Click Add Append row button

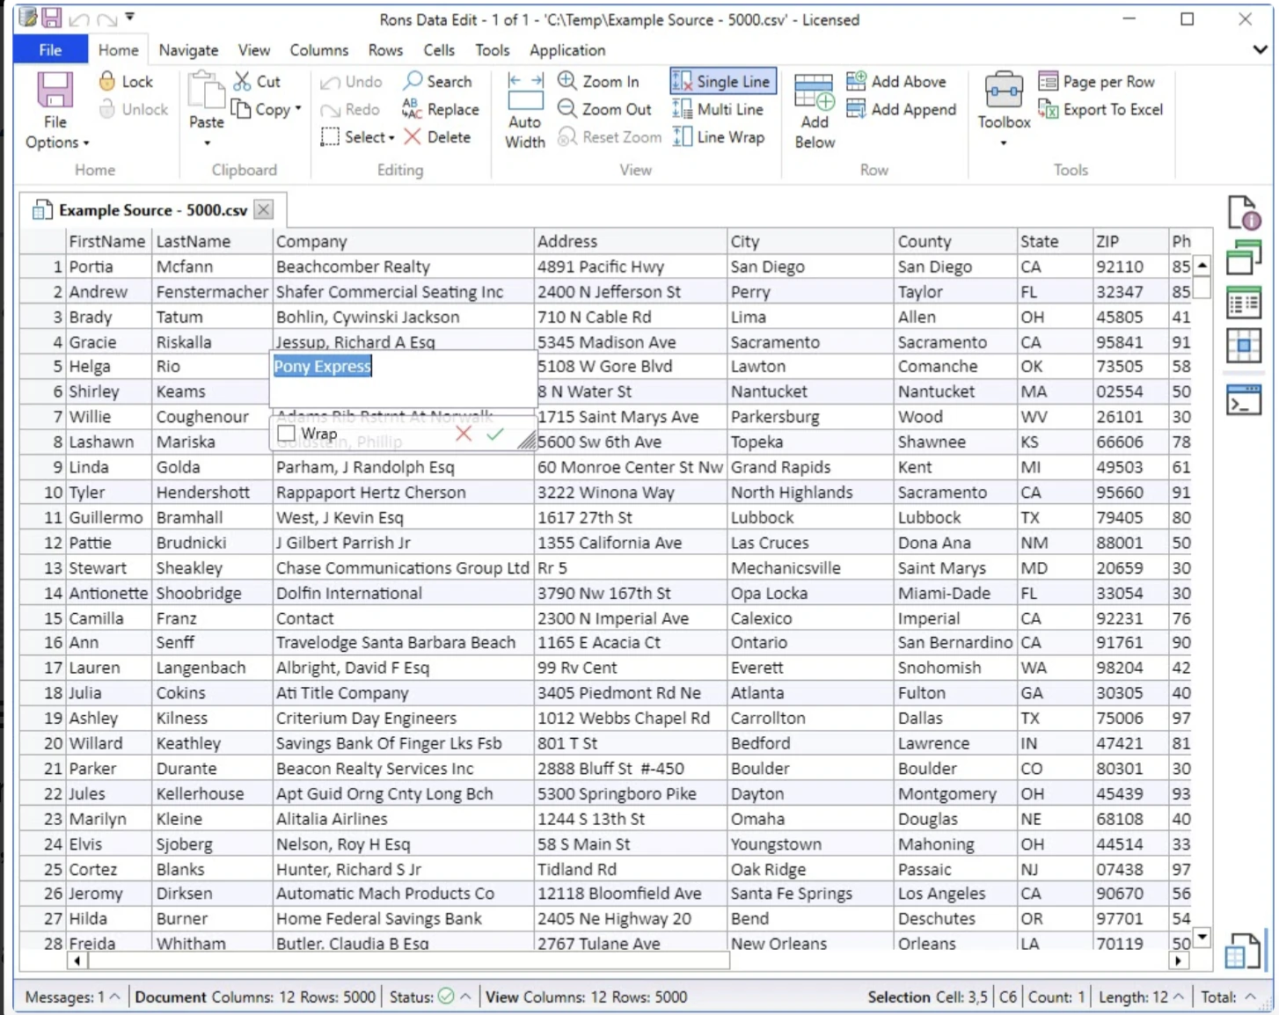coord(902,109)
